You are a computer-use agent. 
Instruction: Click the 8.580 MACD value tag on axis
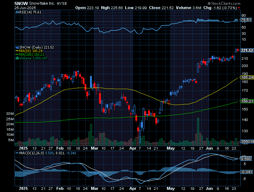click(246, 159)
